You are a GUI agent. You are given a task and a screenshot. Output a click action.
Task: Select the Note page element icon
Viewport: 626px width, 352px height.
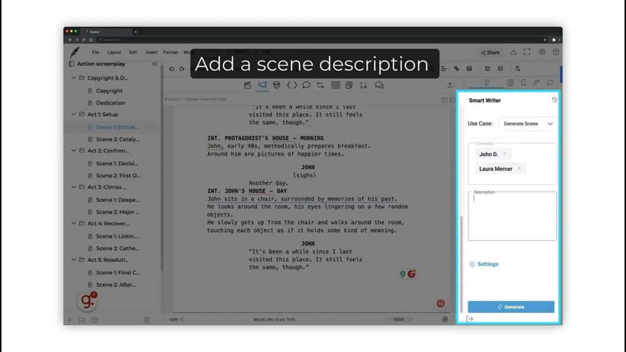(349, 85)
